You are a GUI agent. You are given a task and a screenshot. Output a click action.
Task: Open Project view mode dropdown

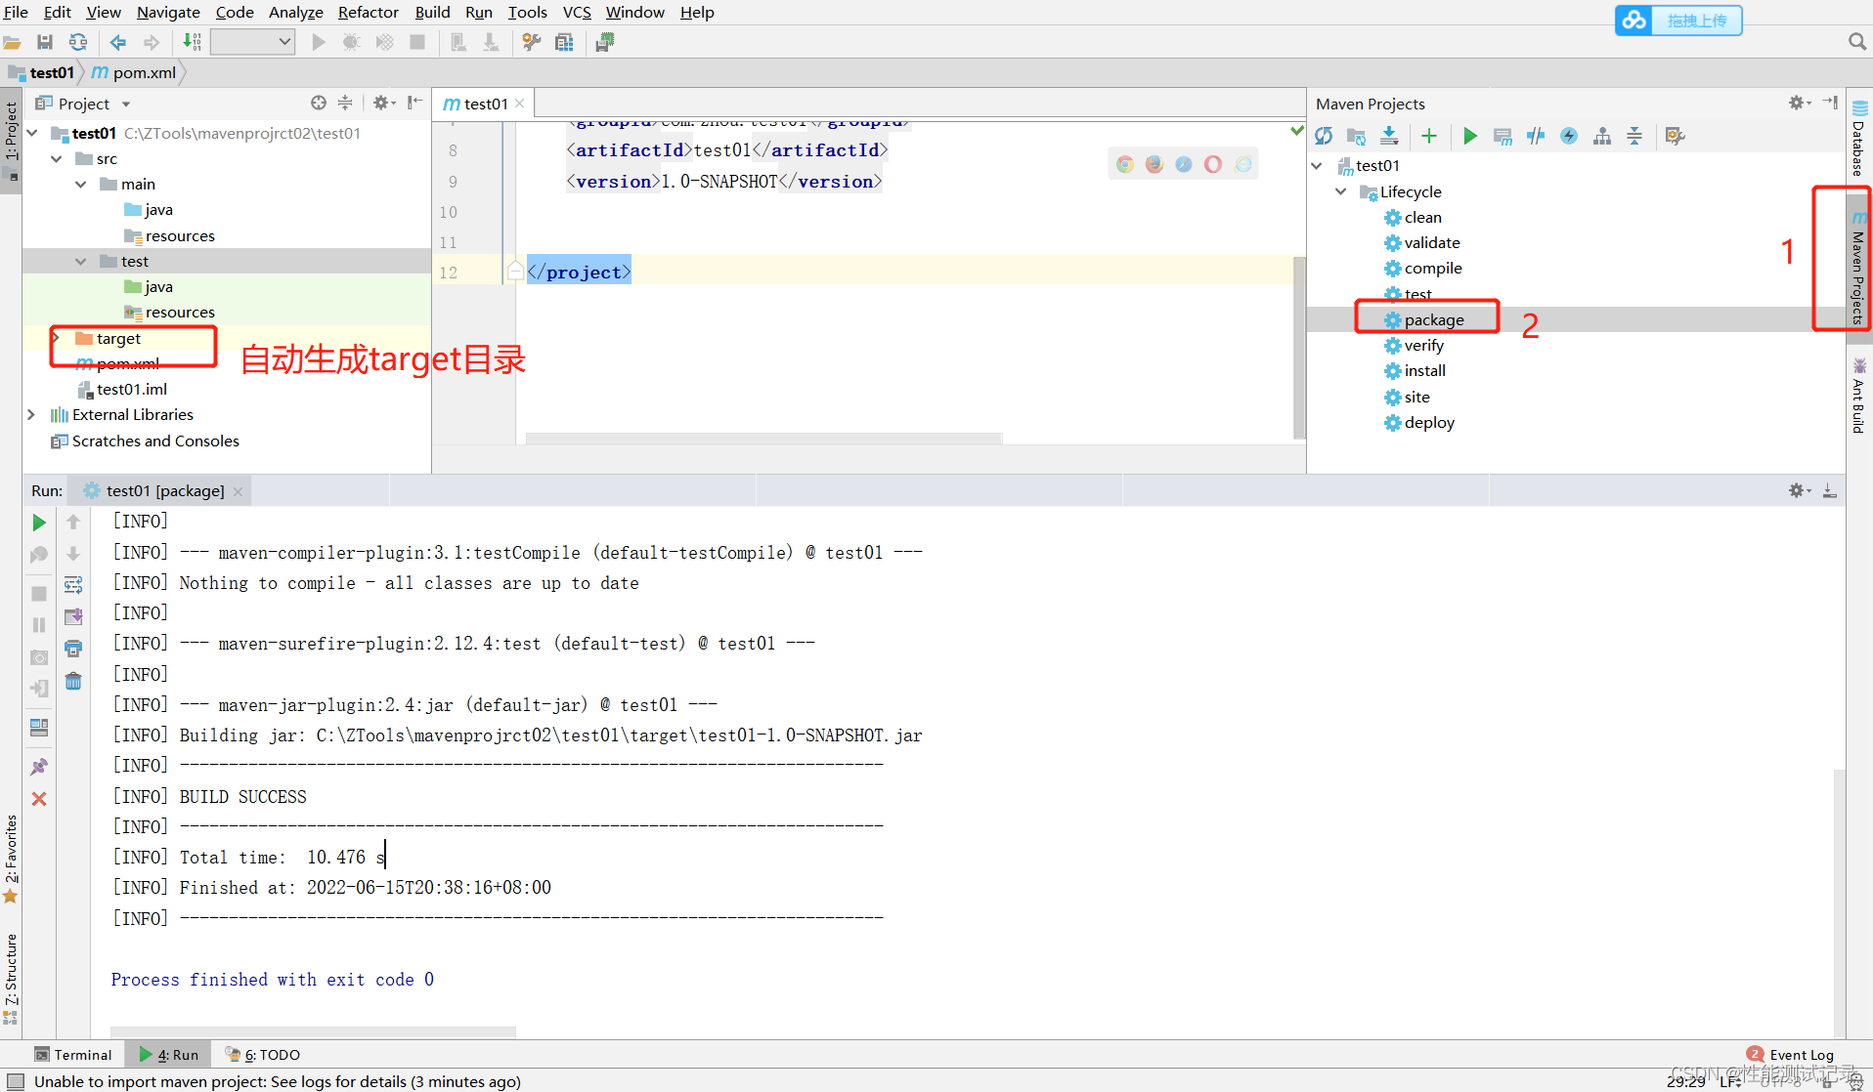coord(126,105)
